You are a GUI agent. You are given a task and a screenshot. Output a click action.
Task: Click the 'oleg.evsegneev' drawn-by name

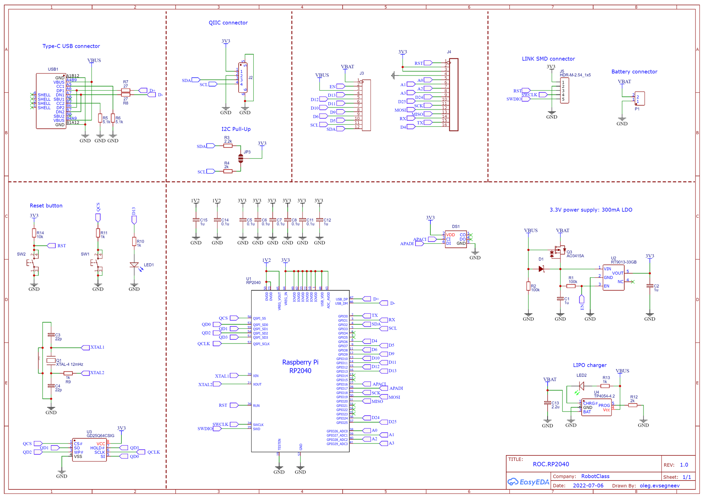(660, 486)
